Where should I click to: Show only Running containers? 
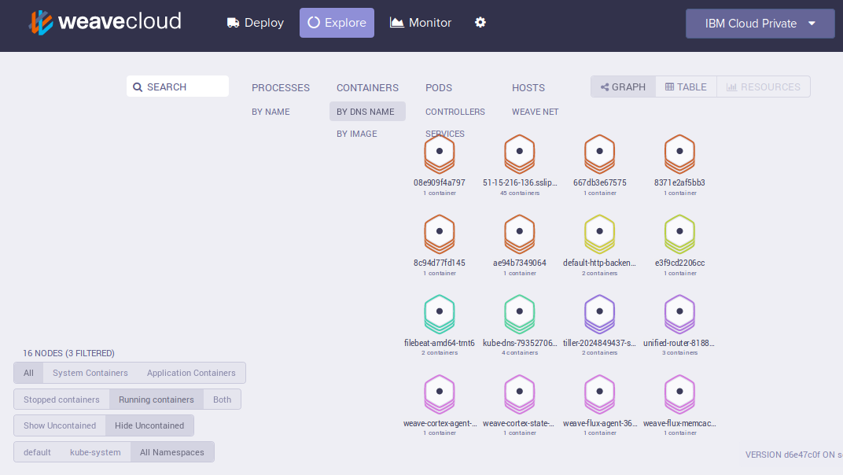click(156, 400)
